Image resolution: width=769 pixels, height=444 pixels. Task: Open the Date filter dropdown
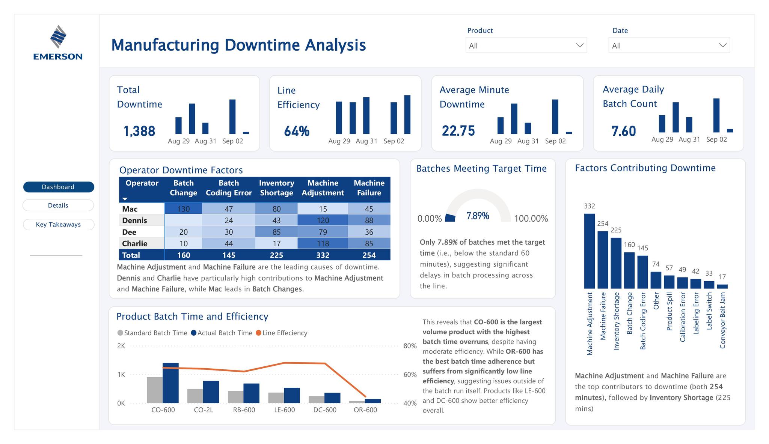669,45
